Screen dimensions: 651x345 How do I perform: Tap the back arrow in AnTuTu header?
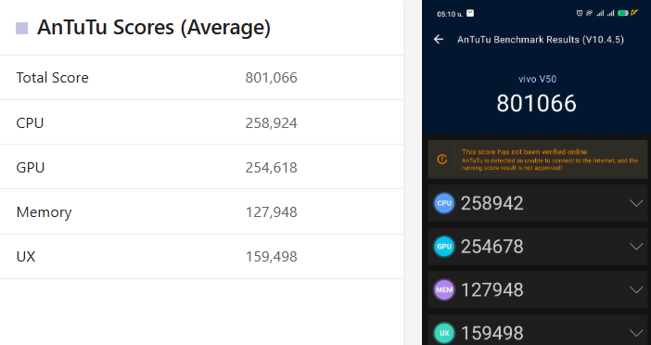[x=439, y=40]
